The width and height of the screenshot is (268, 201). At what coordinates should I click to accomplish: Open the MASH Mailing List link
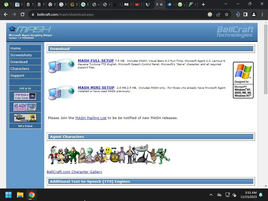coord(91,118)
